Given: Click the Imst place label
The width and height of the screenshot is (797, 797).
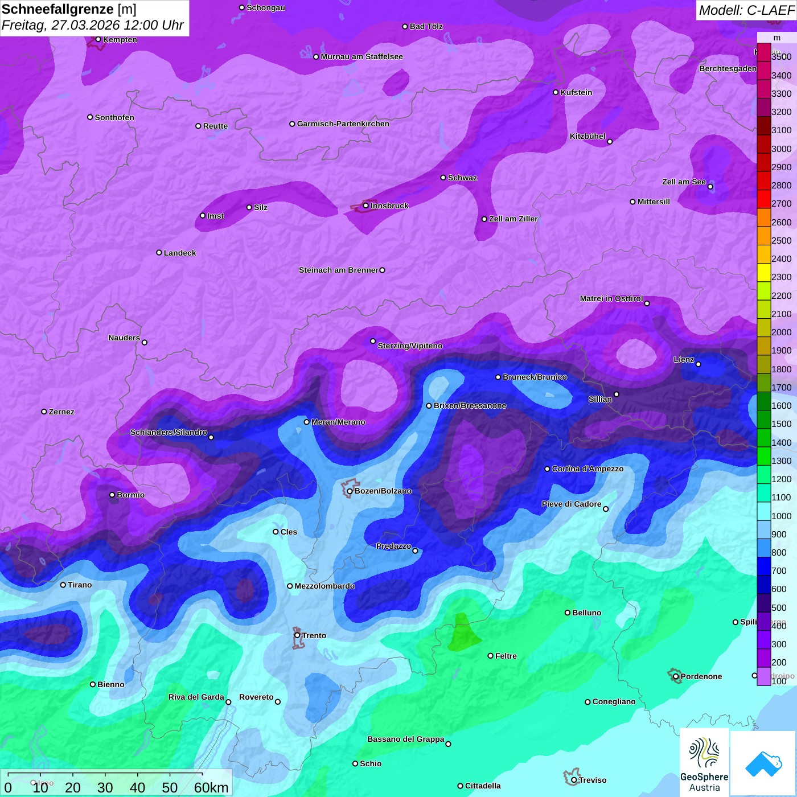Looking at the screenshot, I should click(216, 216).
